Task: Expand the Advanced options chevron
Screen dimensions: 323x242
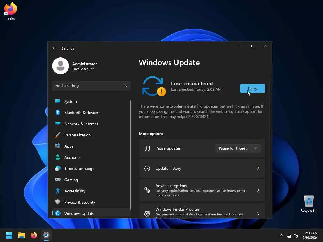Action: pos(258,190)
